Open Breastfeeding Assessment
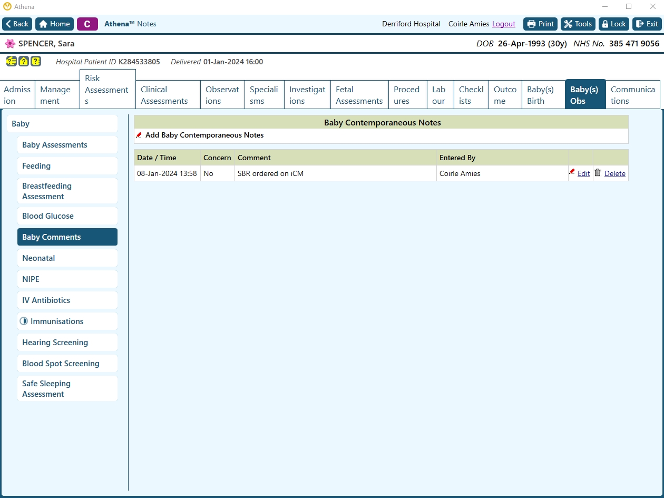Viewport: 664px width, 498px height. (x=67, y=191)
